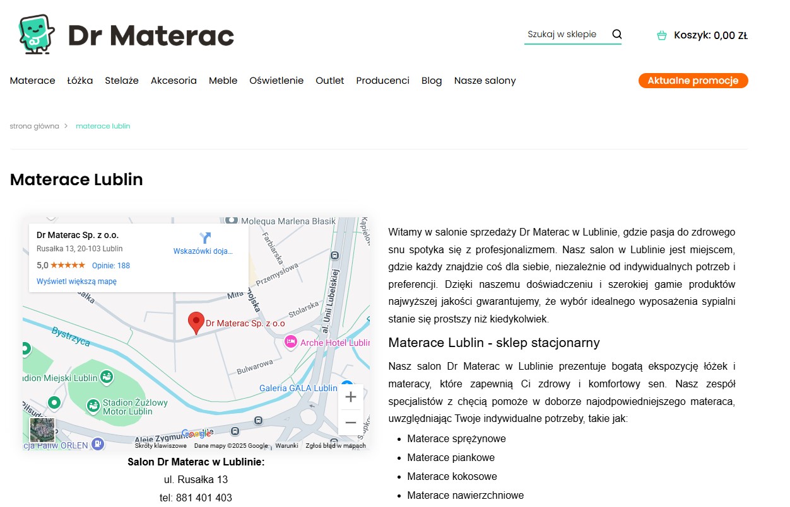Click the Aktualne promocje button
This screenshot has width=790, height=507.
click(x=693, y=81)
